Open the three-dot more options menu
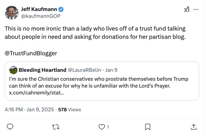 pyautogui.click(x=196, y=9)
